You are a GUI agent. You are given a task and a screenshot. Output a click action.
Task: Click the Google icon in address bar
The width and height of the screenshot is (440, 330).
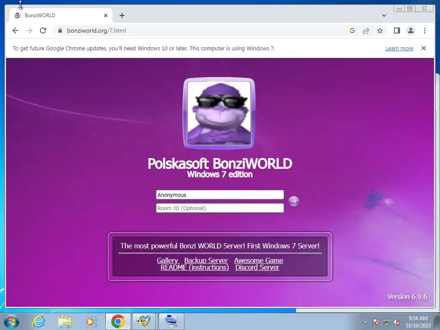[352, 31]
